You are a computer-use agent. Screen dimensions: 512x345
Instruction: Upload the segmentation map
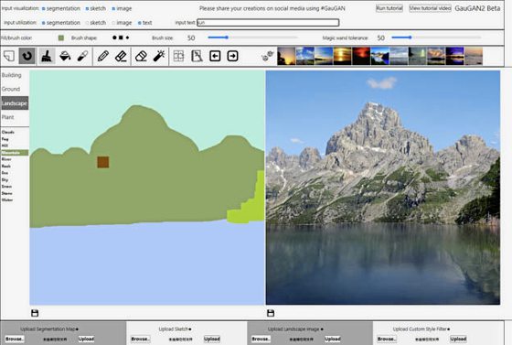coord(86,340)
